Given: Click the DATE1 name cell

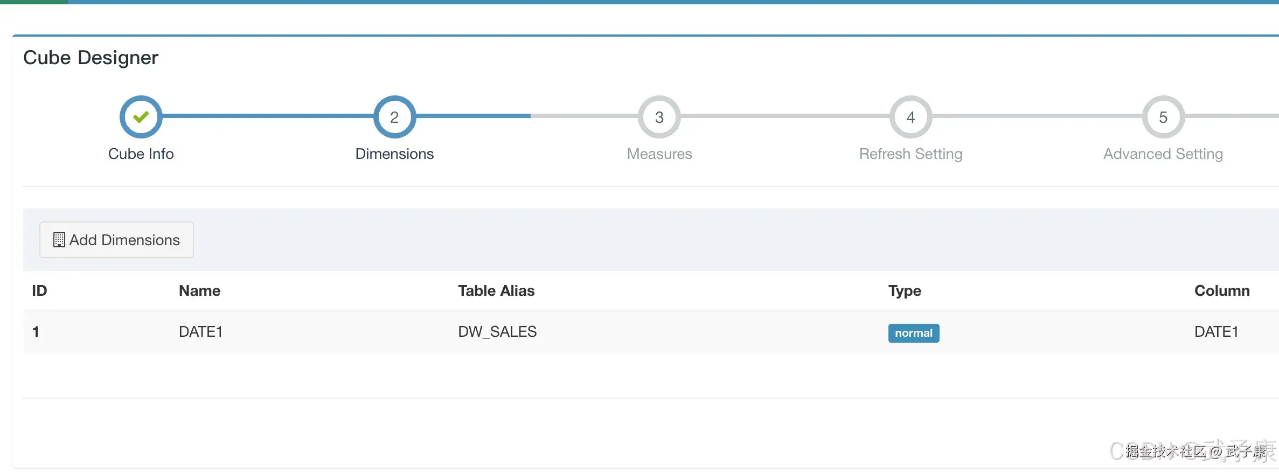Looking at the screenshot, I should pos(200,332).
